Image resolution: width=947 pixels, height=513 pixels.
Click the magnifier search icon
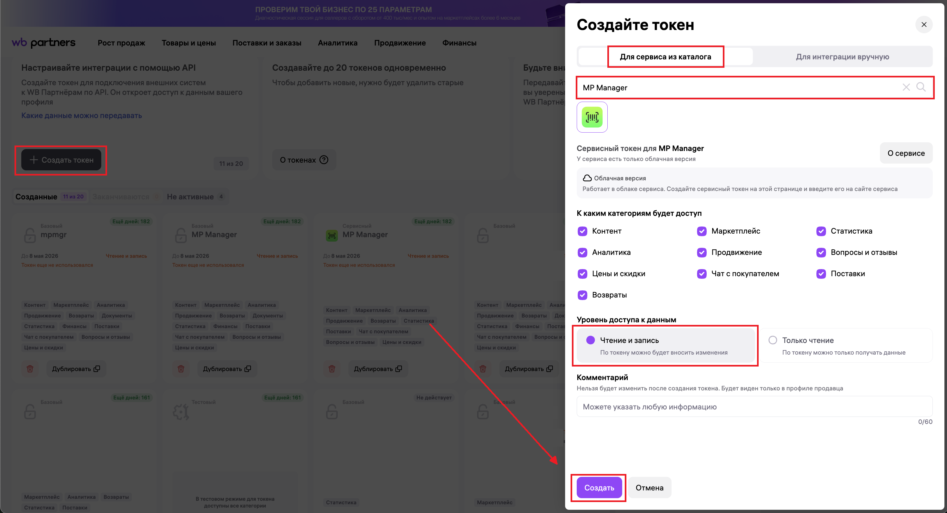921,87
